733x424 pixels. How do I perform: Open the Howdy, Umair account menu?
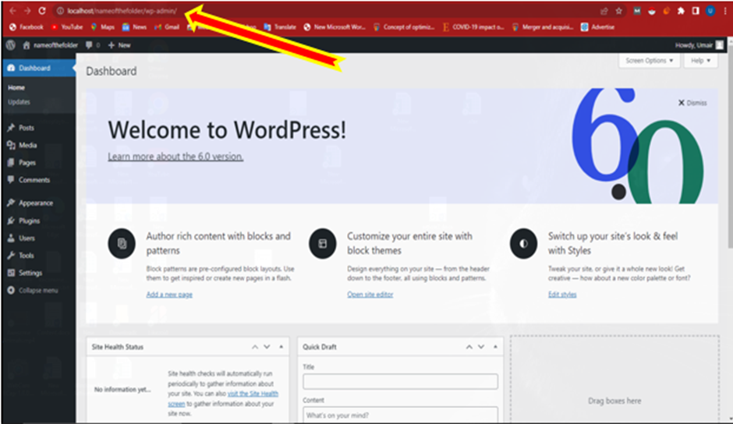(699, 45)
